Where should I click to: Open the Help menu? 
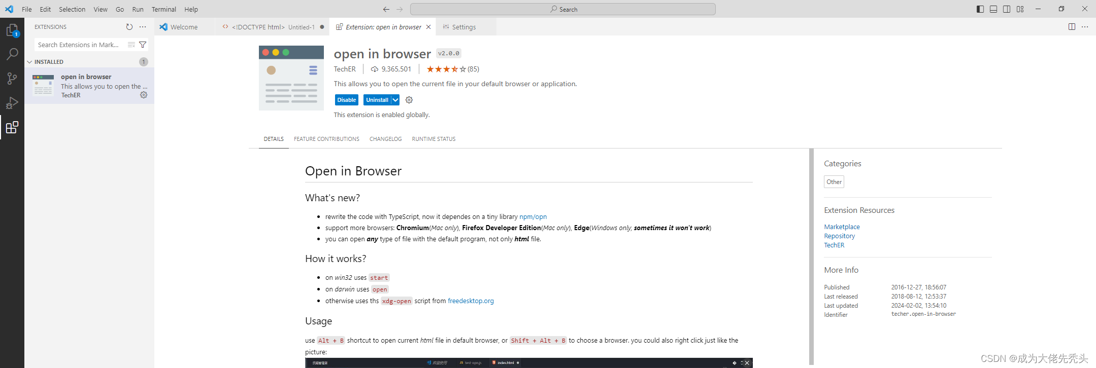pos(191,9)
